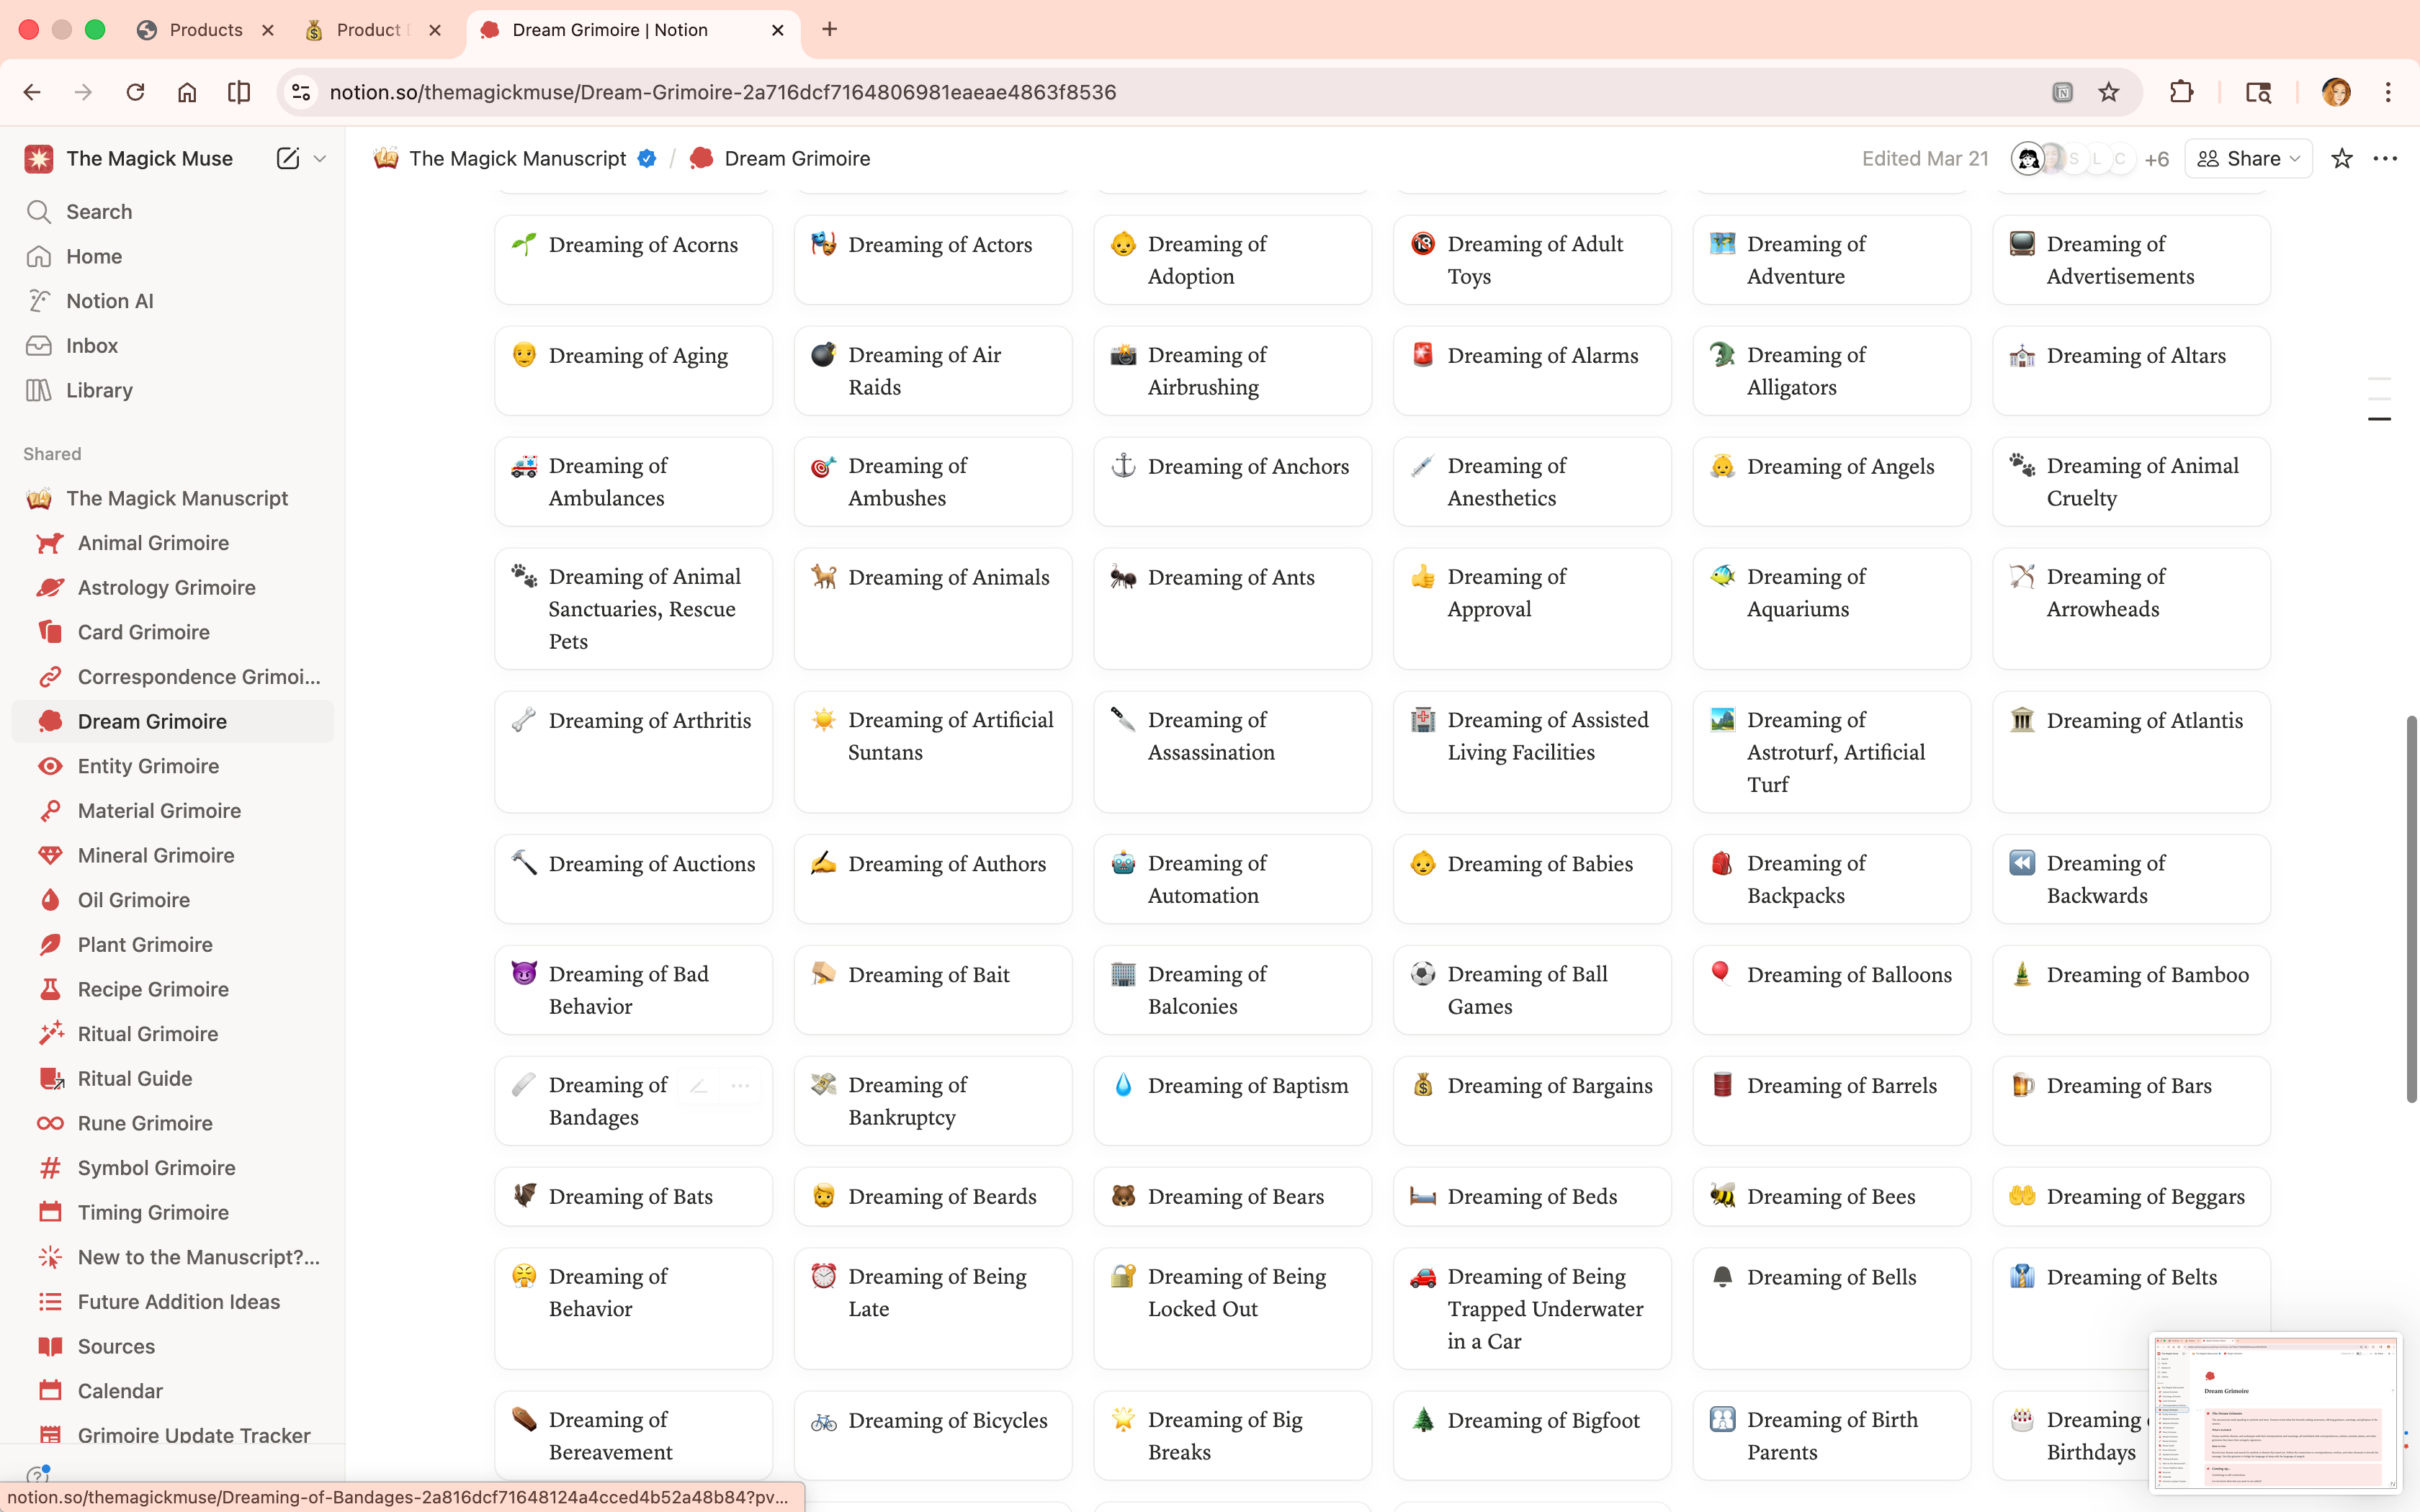This screenshot has width=2420, height=1512.
Task: Open the Dreaming of Bees card
Action: pos(1831,1196)
